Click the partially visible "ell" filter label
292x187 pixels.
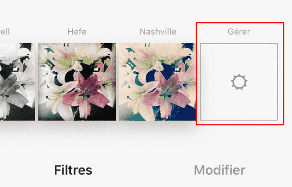[5, 31]
